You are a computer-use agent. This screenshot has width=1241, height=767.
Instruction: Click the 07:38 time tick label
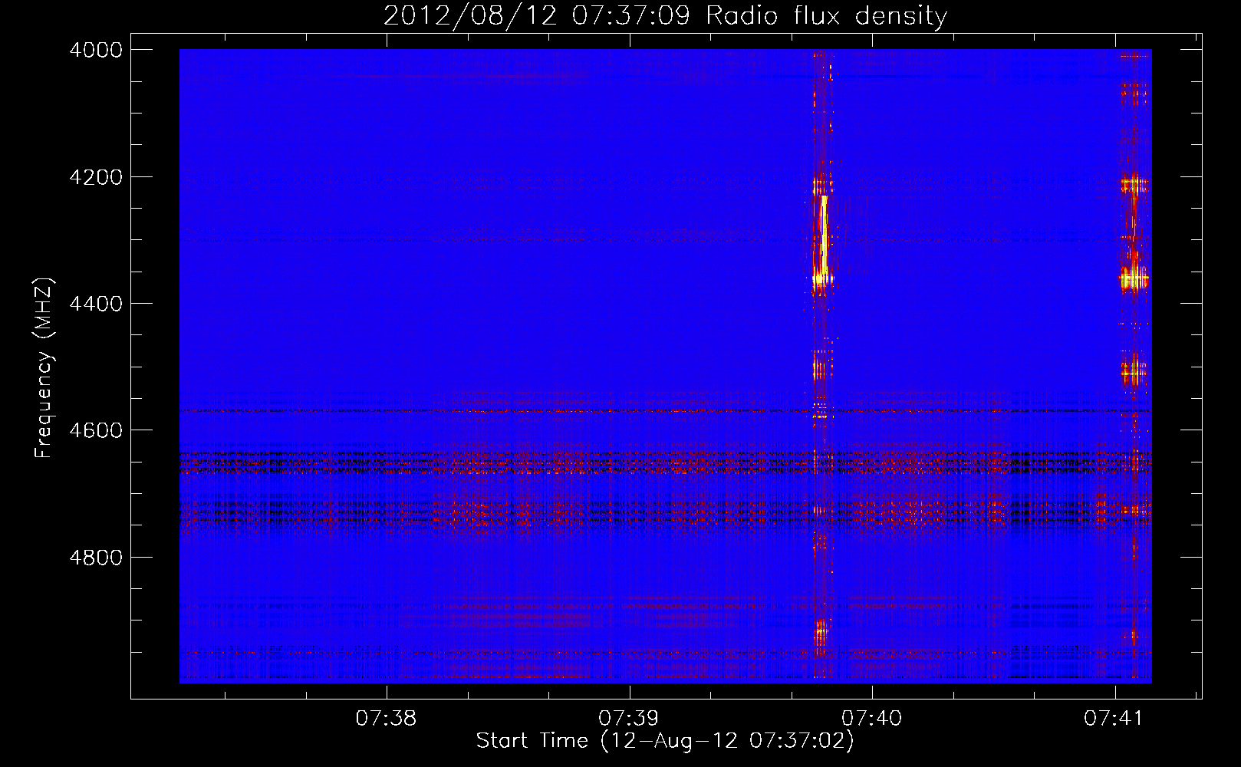pyautogui.click(x=387, y=718)
